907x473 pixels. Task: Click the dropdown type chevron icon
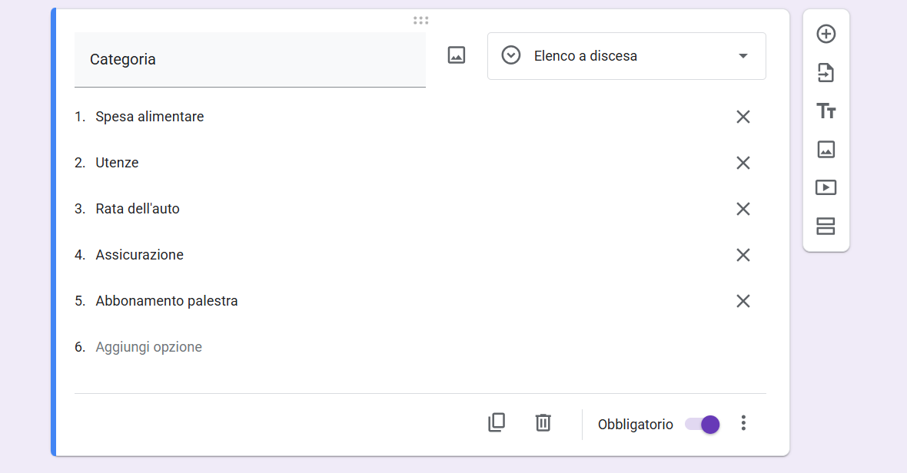510,55
